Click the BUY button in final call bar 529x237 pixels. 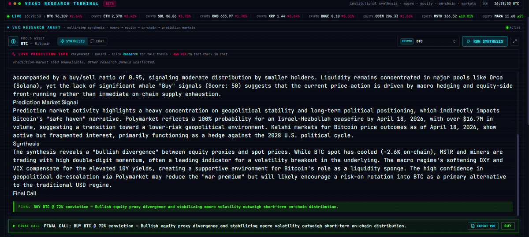coord(508,226)
